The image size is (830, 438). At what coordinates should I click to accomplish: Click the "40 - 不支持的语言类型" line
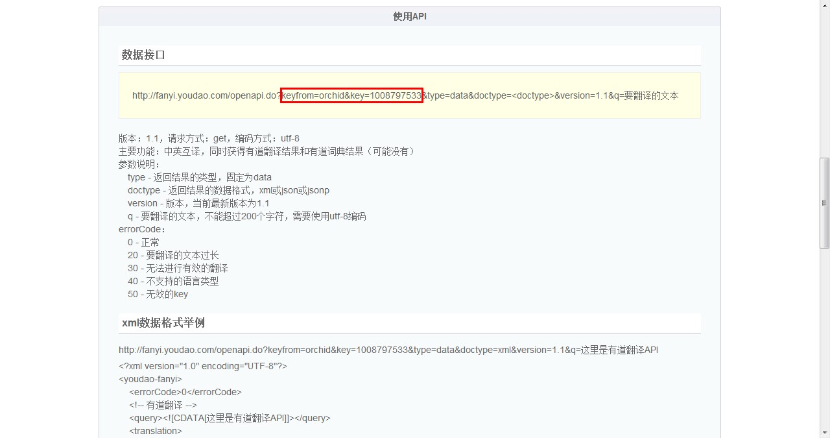click(x=173, y=281)
